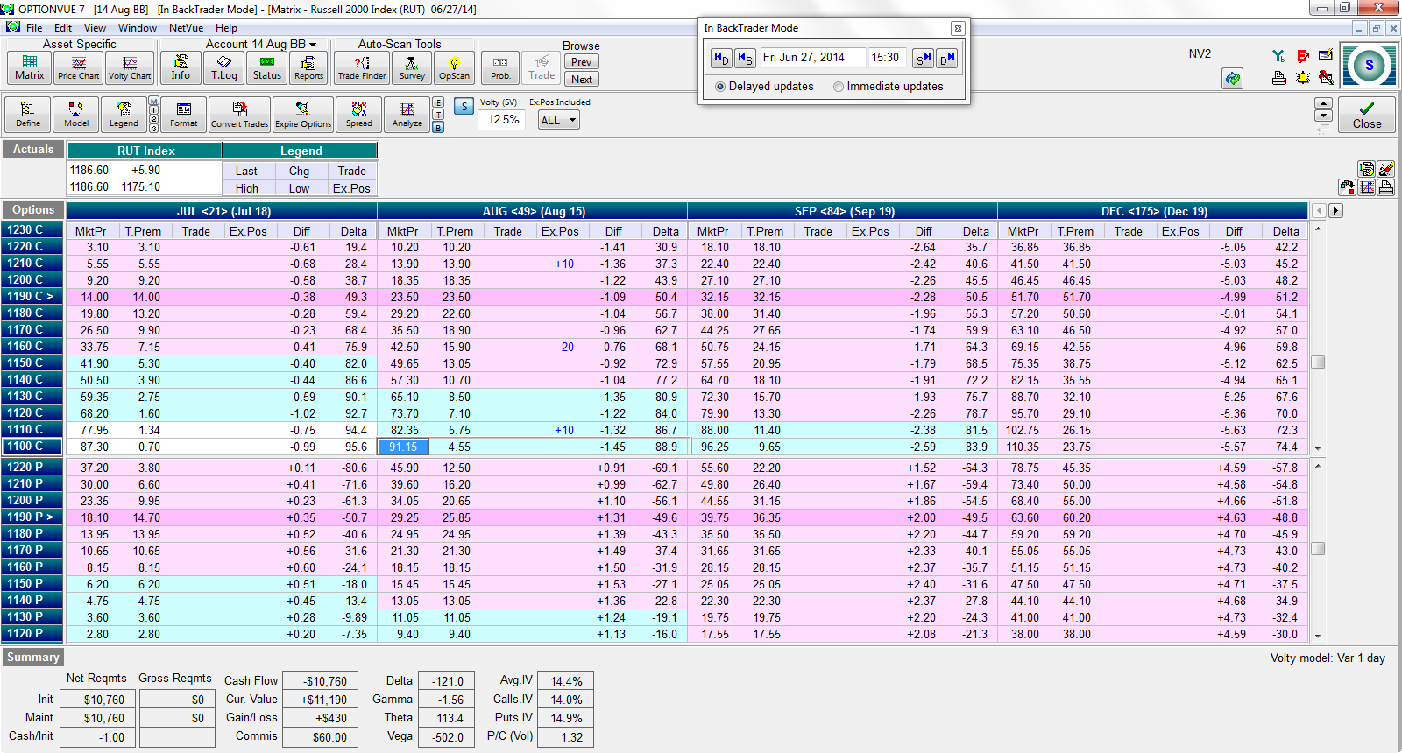This screenshot has height=753, width=1402.
Task: Click the eraser clear icon above the matrix
Action: (1385, 169)
